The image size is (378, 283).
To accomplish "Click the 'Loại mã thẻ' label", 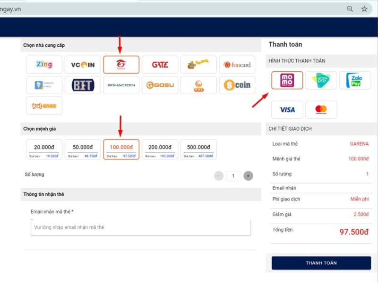I will pos(285,144).
